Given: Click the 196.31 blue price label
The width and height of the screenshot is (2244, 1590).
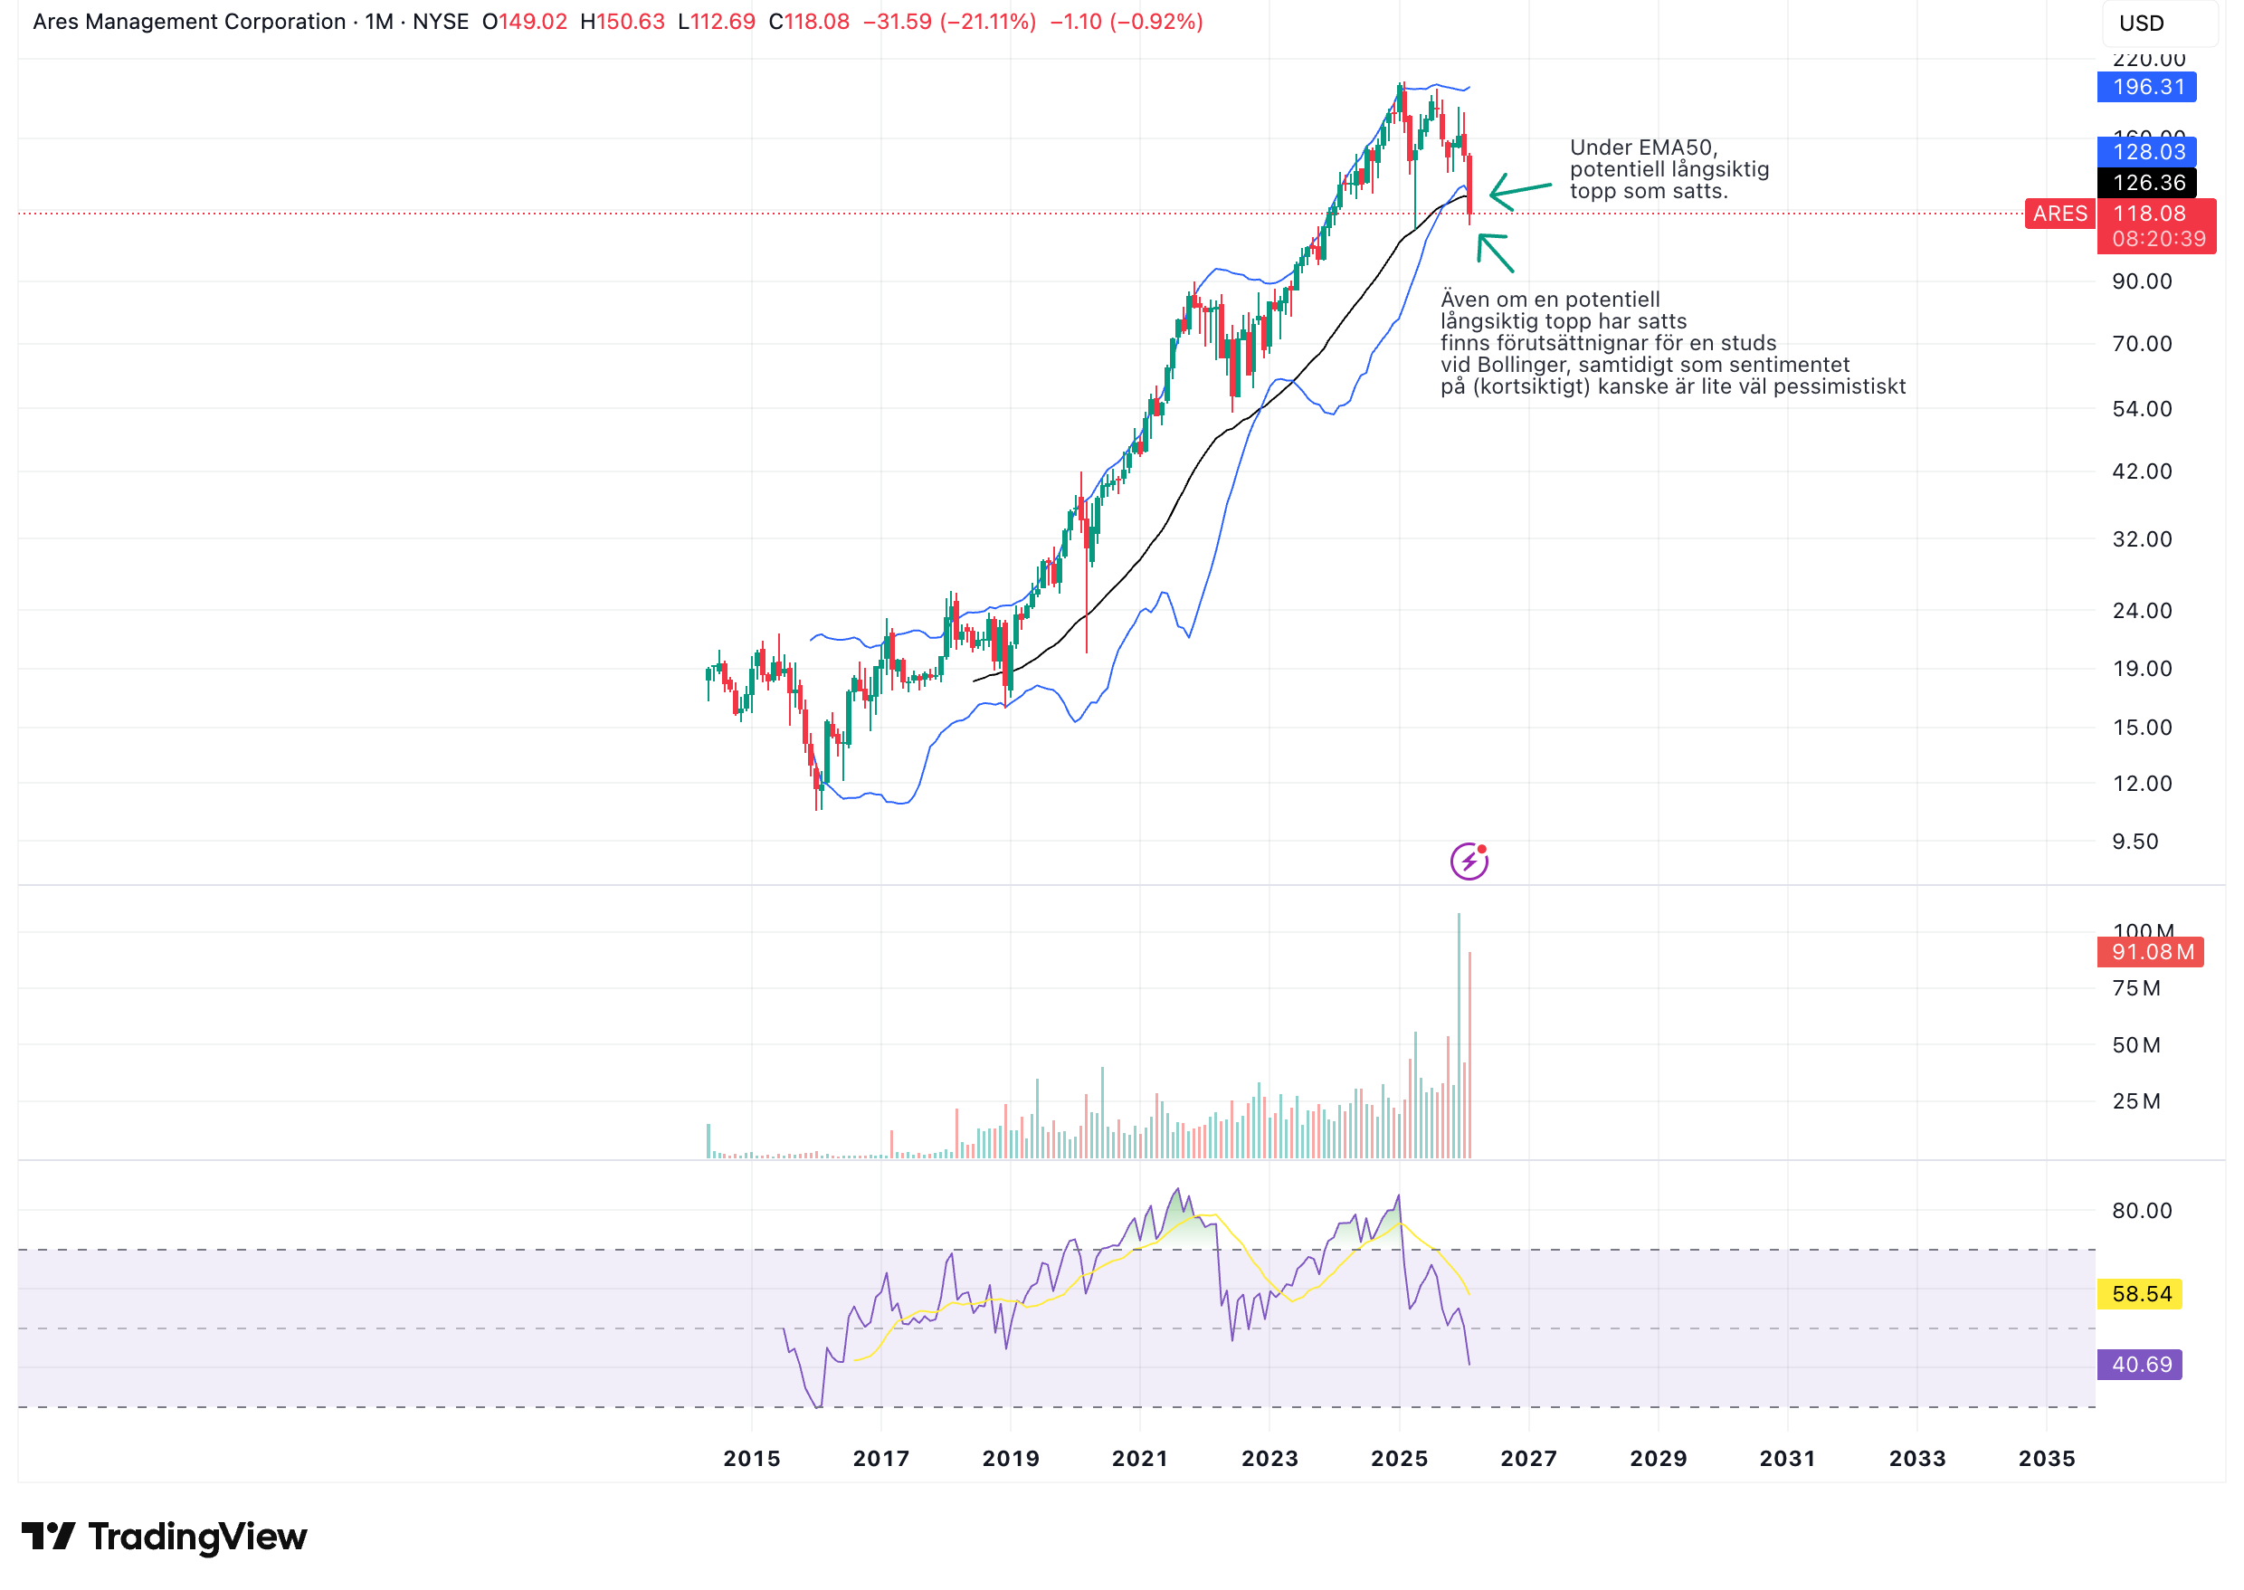Looking at the screenshot, I should tap(2145, 87).
